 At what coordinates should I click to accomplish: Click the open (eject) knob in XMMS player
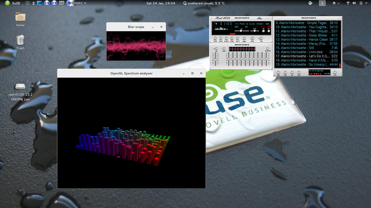(x=244, y=39)
